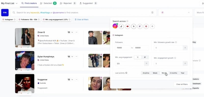Image resolution: width=204 pixels, height=97 pixels.
Task: Switch avg engagement to number mode
Action: point(145,57)
